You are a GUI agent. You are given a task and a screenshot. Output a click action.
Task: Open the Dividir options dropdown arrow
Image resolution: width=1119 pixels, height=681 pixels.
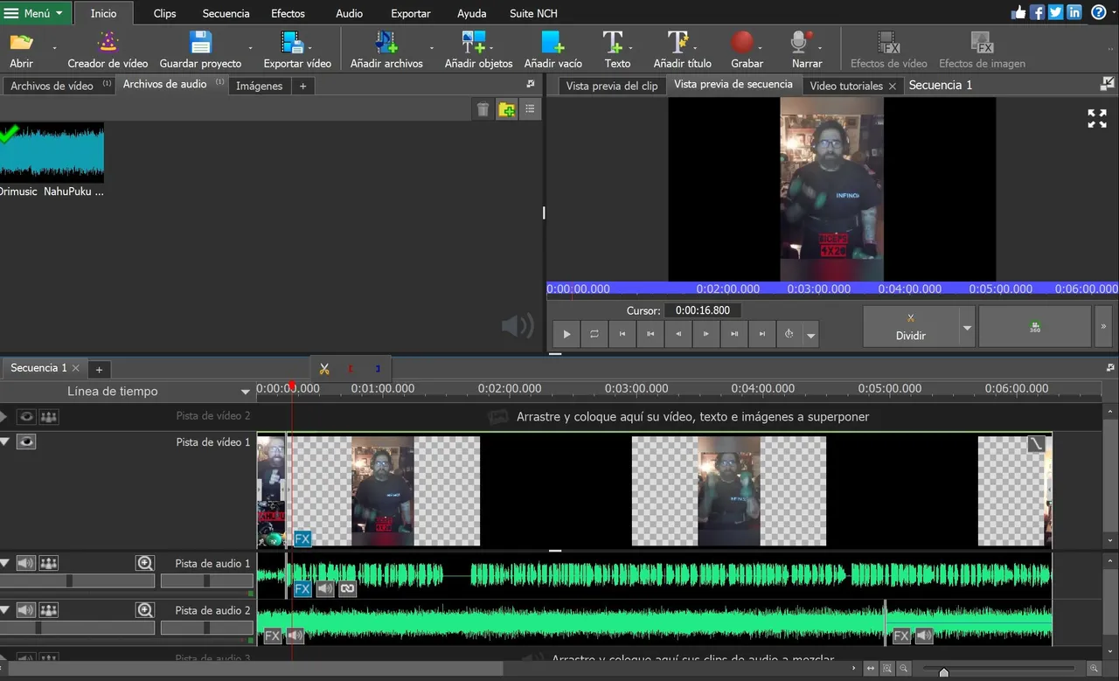coord(967,329)
